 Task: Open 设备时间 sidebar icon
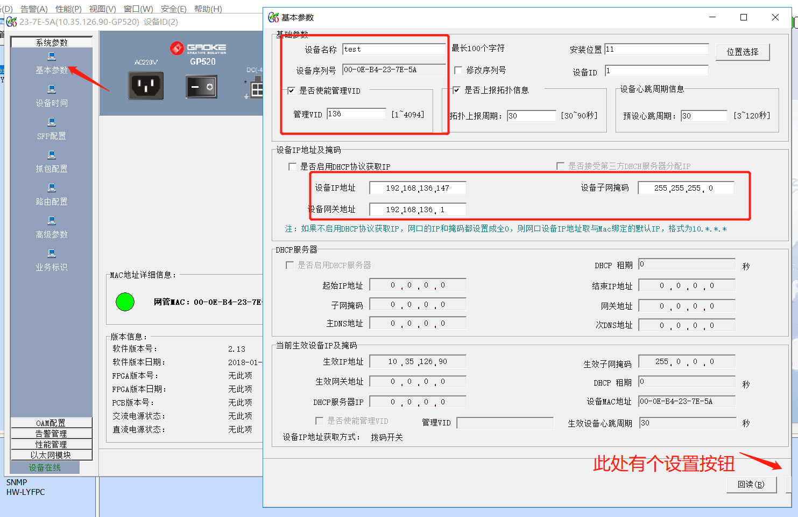[x=52, y=89]
